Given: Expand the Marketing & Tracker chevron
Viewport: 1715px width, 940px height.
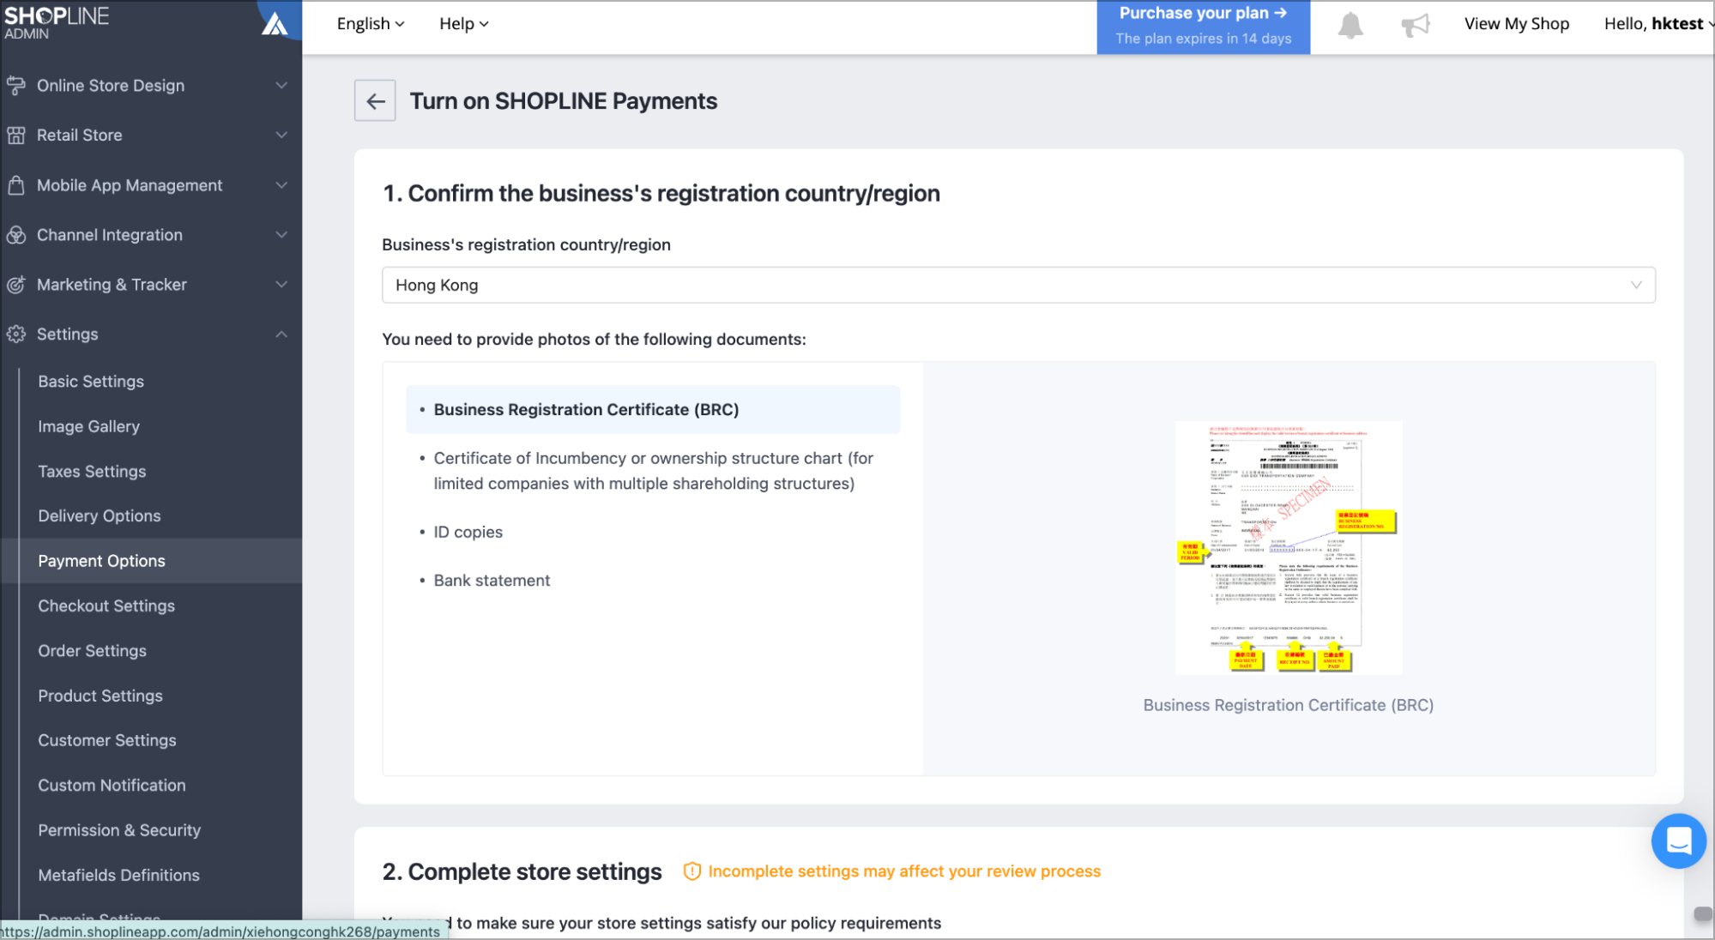Looking at the screenshot, I should [x=281, y=285].
